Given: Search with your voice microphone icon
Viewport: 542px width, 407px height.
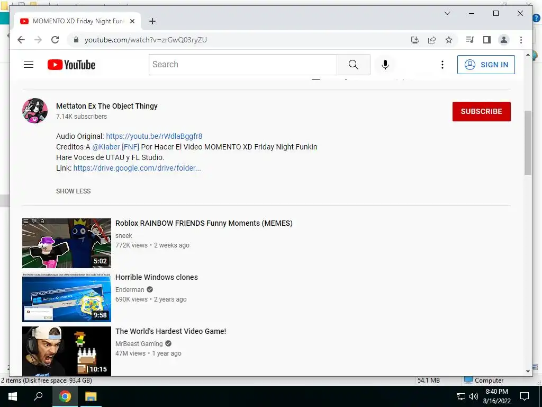Looking at the screenshot, I should 385,64.
